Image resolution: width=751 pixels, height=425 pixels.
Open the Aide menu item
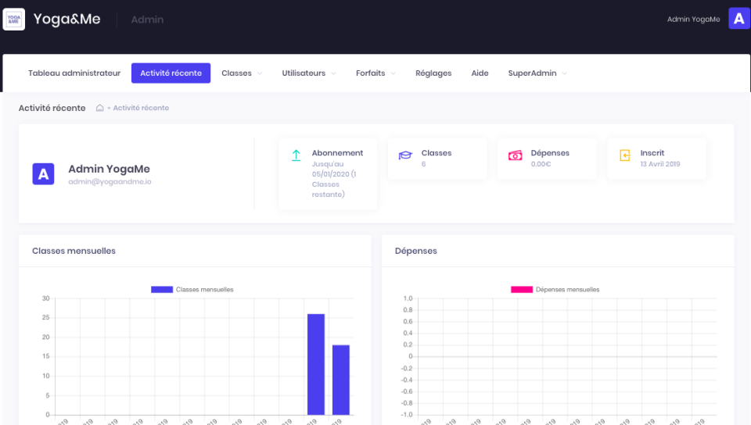[x=480, y=73]
